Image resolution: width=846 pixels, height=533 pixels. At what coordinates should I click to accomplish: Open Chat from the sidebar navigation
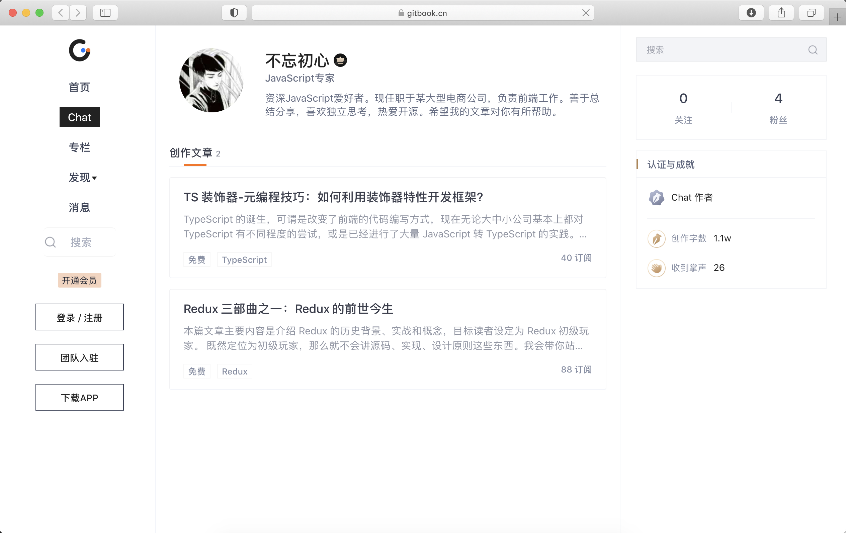pyautogui.click(x=79, y=117)
